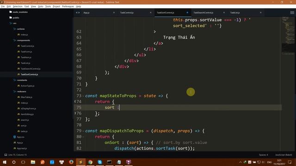The image size is (296, 166).
Task: Open the public folder in sidebar
Action: (x=16, y=18)
